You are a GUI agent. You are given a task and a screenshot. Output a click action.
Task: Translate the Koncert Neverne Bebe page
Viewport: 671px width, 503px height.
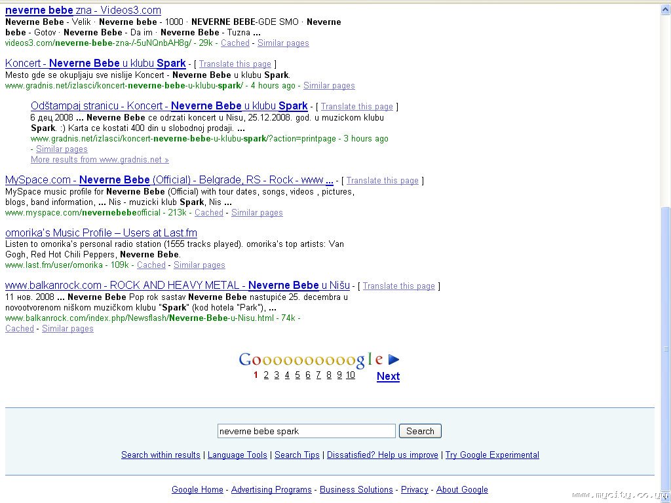click(235, 64)
